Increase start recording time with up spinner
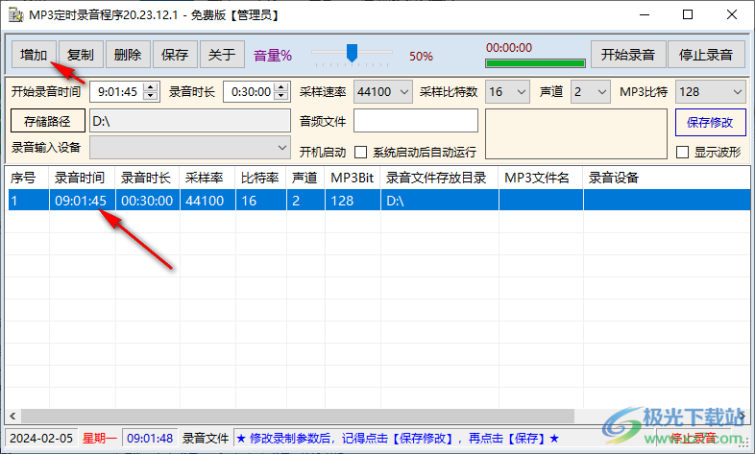 pyautogui.click(x=151, y=87)
